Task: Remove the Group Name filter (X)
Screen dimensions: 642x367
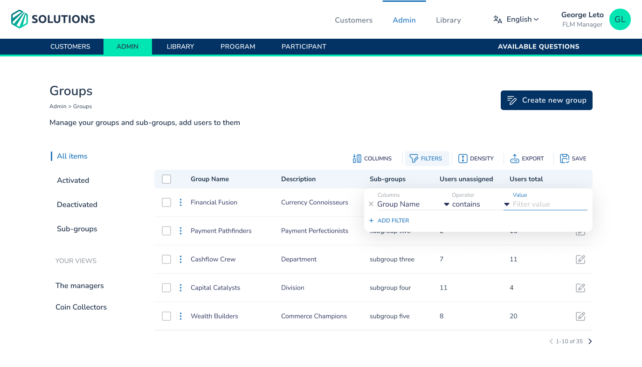Action: tap(371, 204)
